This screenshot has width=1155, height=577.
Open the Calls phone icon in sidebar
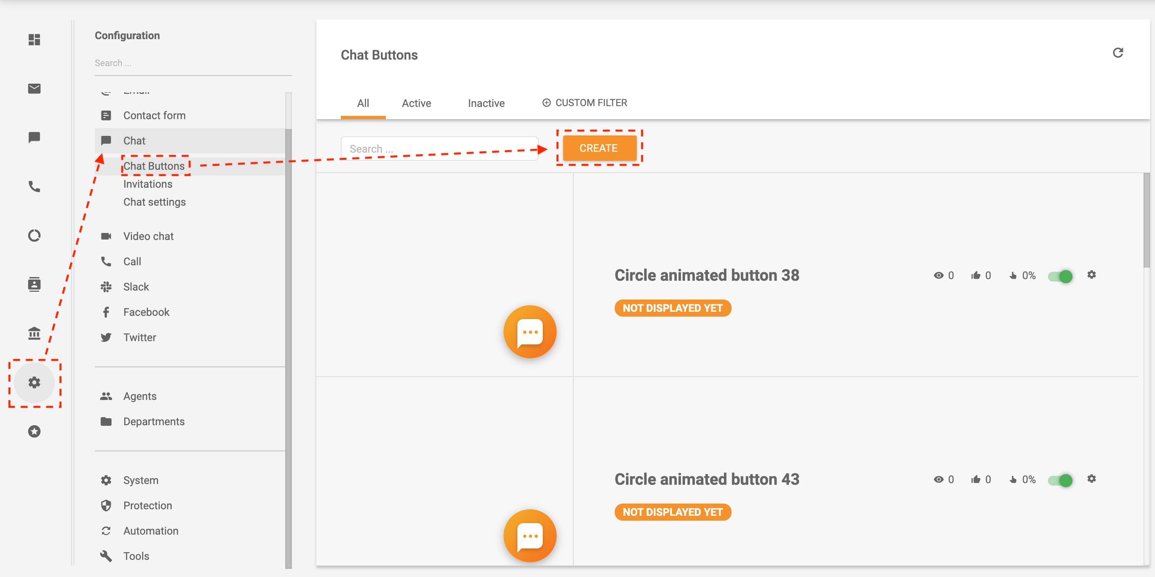pos(34,186)
